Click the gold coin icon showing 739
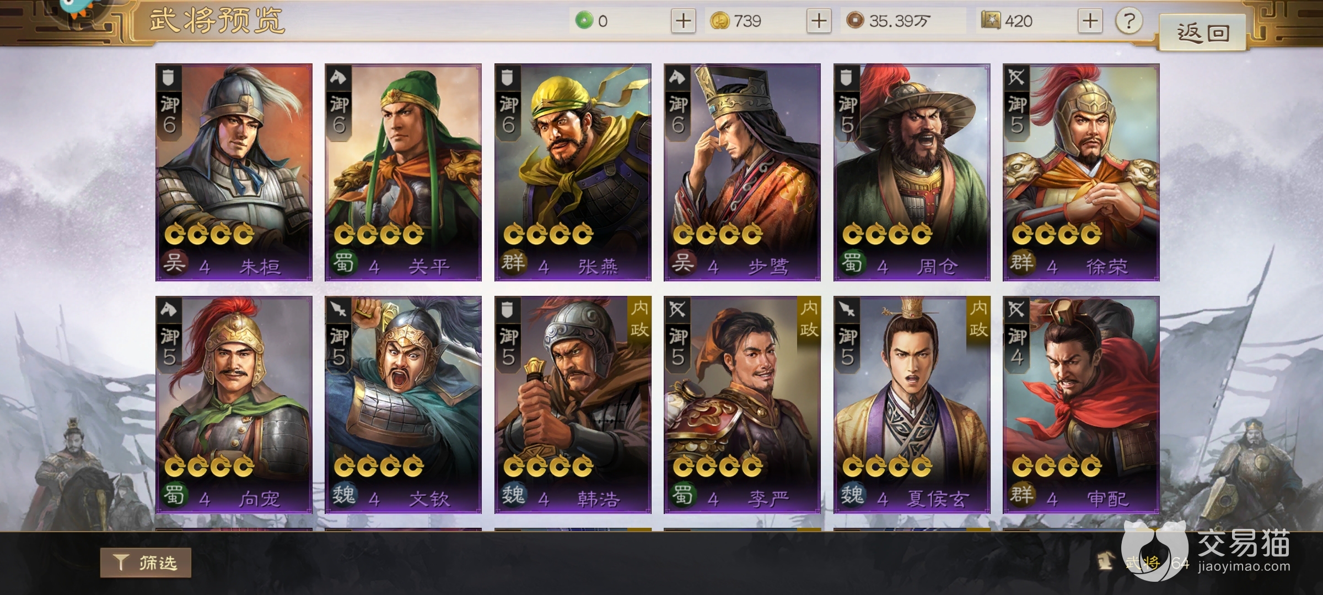Image resolution: width=1323 pixels, height=595 pixels. 719,21
